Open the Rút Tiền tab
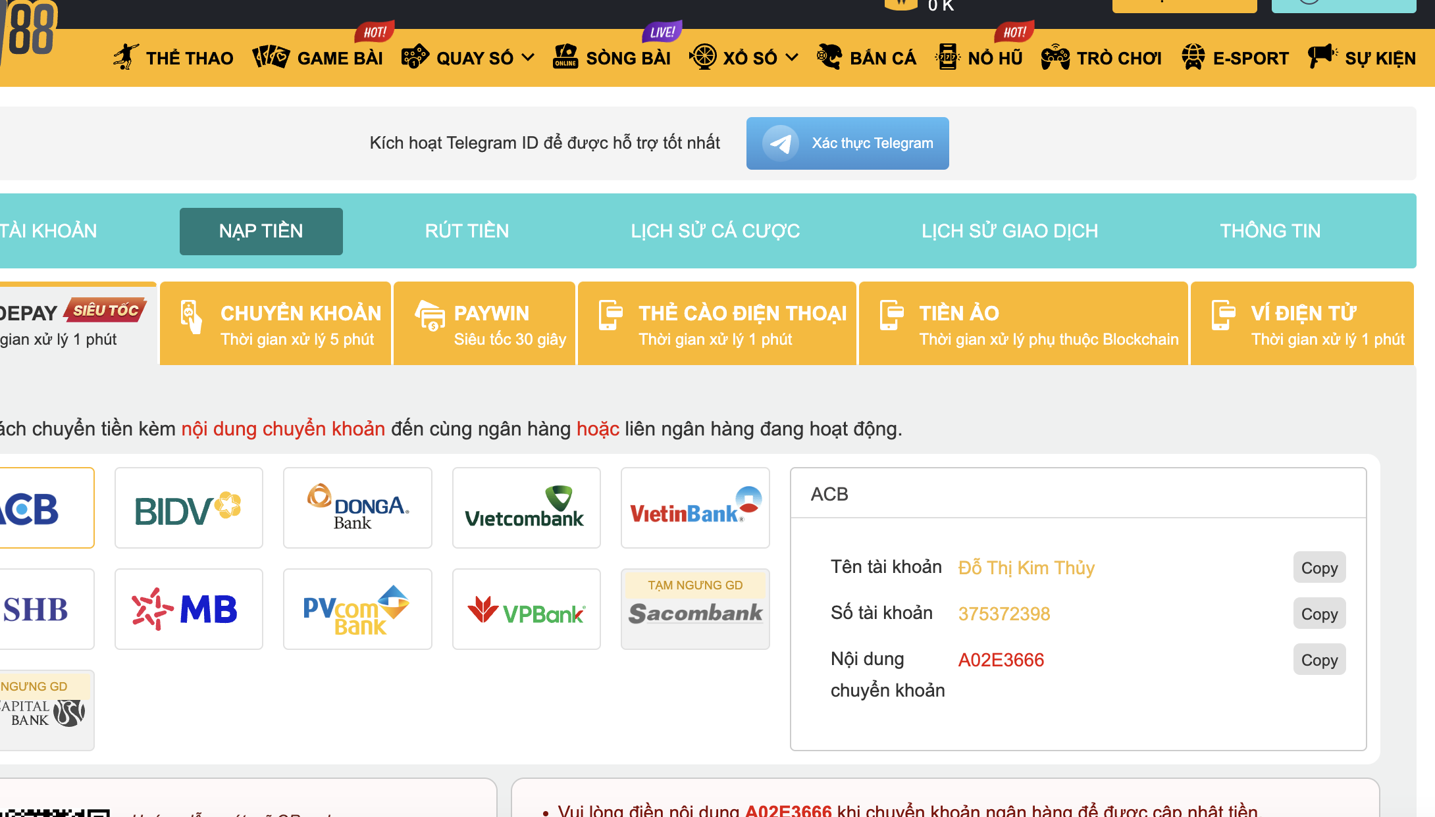 coord(467,231)
